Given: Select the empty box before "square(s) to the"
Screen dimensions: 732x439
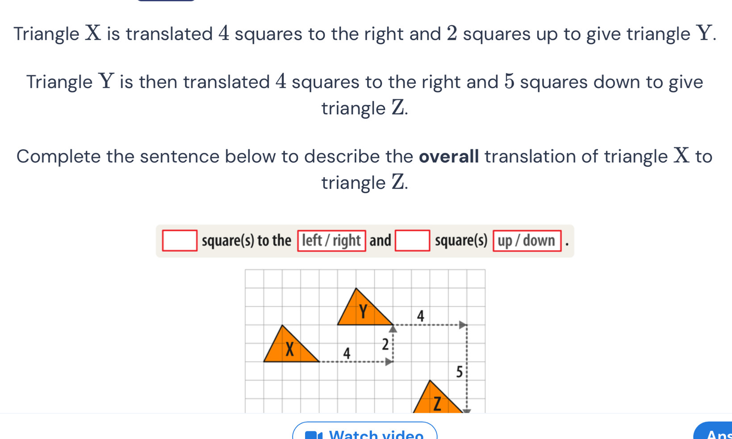Looking at the screenshot, I should [x=180, y=240].
